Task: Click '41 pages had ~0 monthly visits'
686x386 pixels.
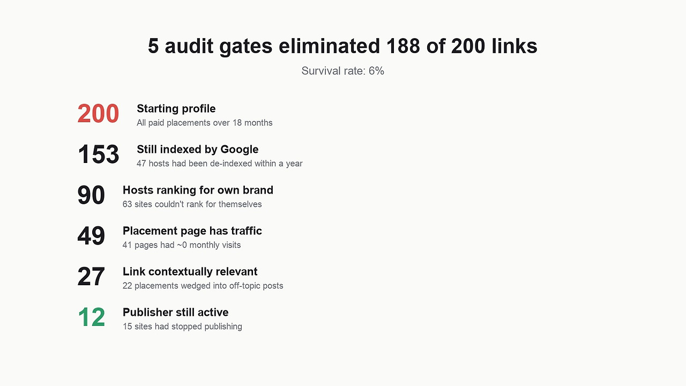Action: click(x=182, y=245)
